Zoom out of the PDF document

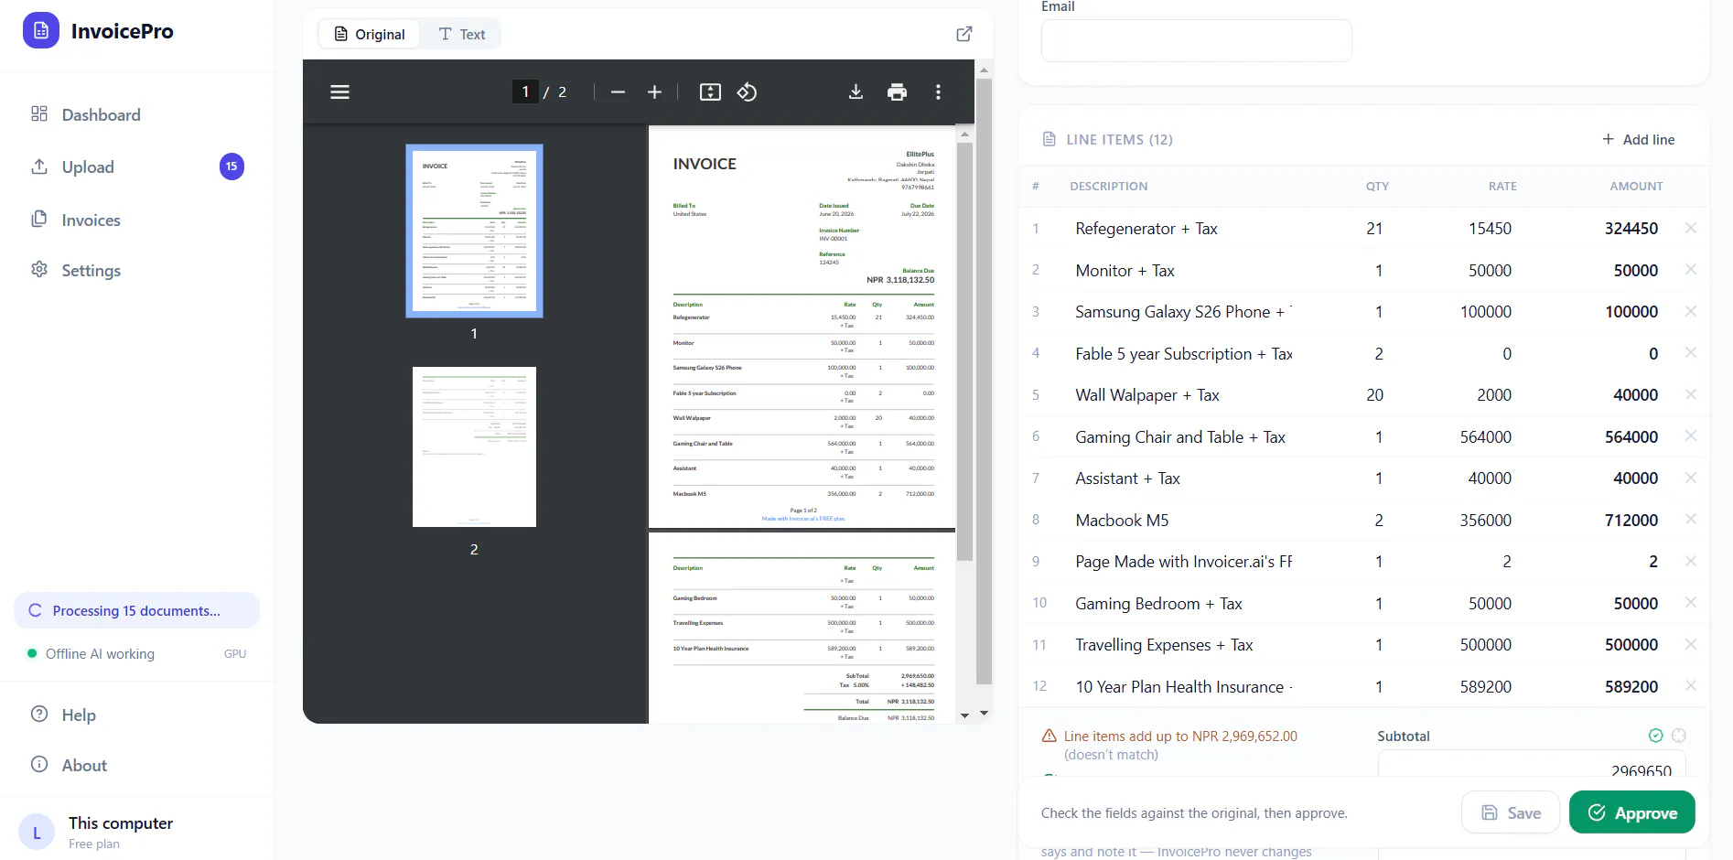pos(618,92)
